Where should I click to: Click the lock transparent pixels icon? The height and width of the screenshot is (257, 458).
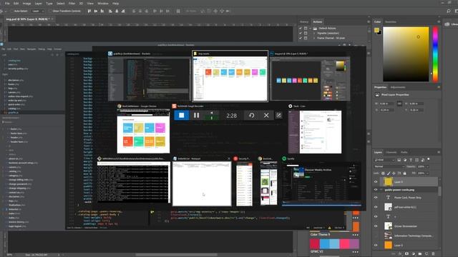(x=384, y=173)
